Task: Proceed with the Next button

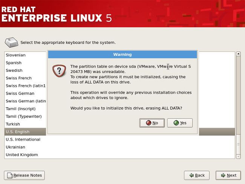Action: (x=228, y=175)
